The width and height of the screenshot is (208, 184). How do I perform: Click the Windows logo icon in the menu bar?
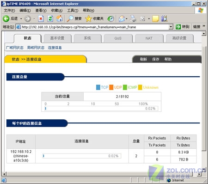coord(201,10)
